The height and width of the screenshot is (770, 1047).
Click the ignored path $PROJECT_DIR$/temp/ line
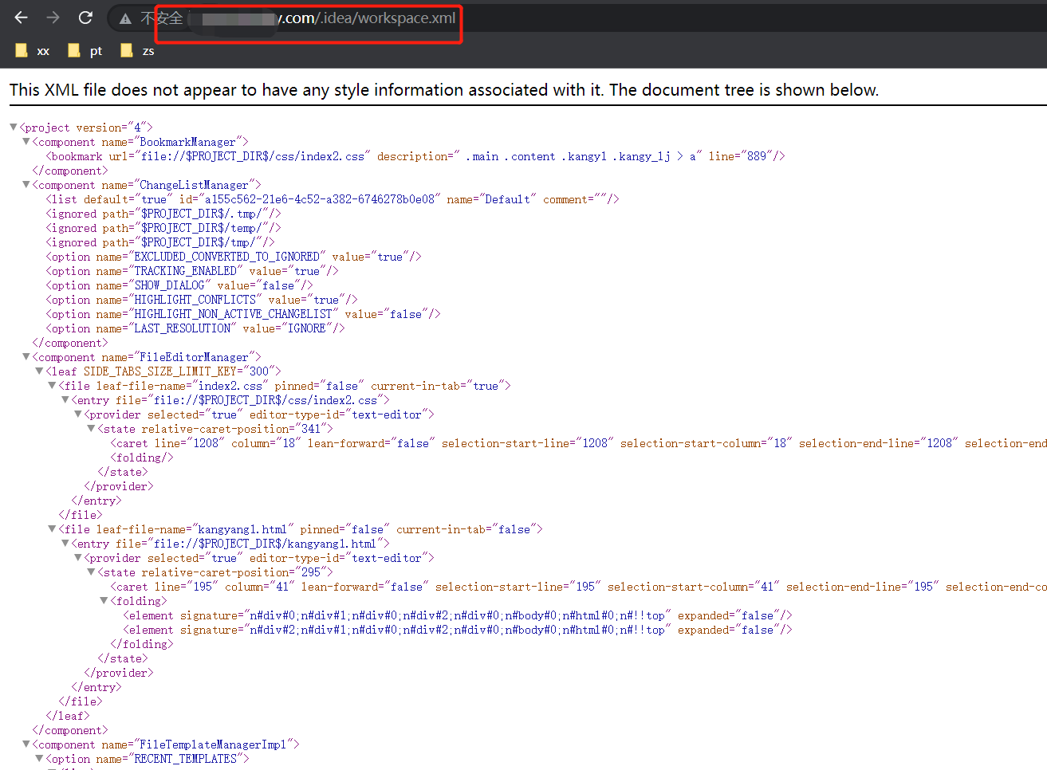163,228
